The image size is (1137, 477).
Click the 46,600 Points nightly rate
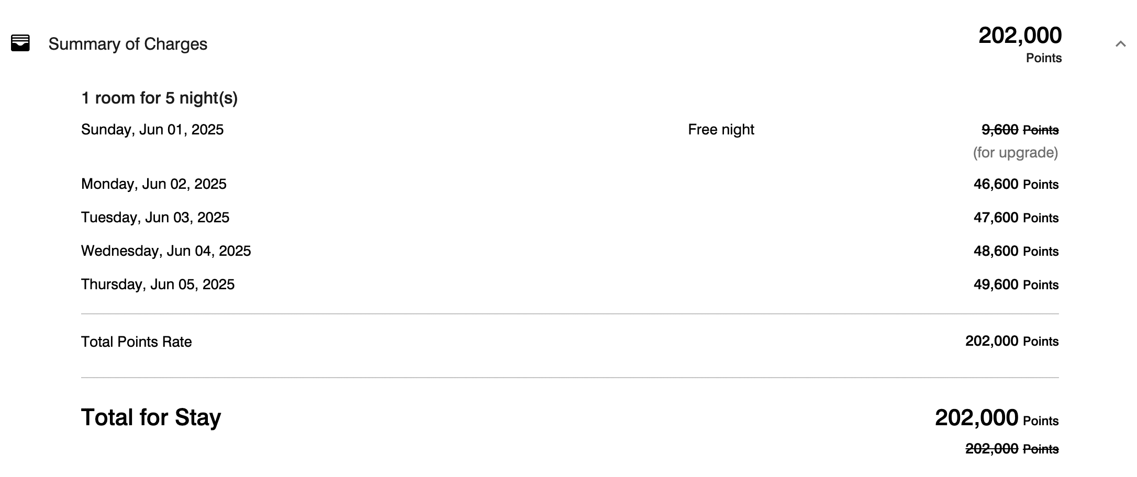pos(1016,184)
